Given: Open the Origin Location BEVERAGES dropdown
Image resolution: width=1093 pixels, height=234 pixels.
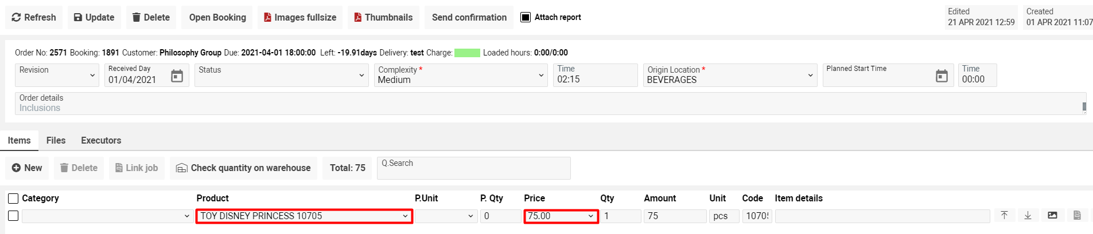Looking at the screenshot, I should (x=810, y=76).
